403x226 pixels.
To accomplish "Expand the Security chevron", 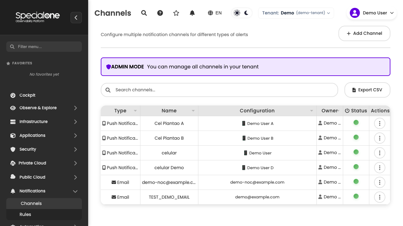I will point(76,149).
